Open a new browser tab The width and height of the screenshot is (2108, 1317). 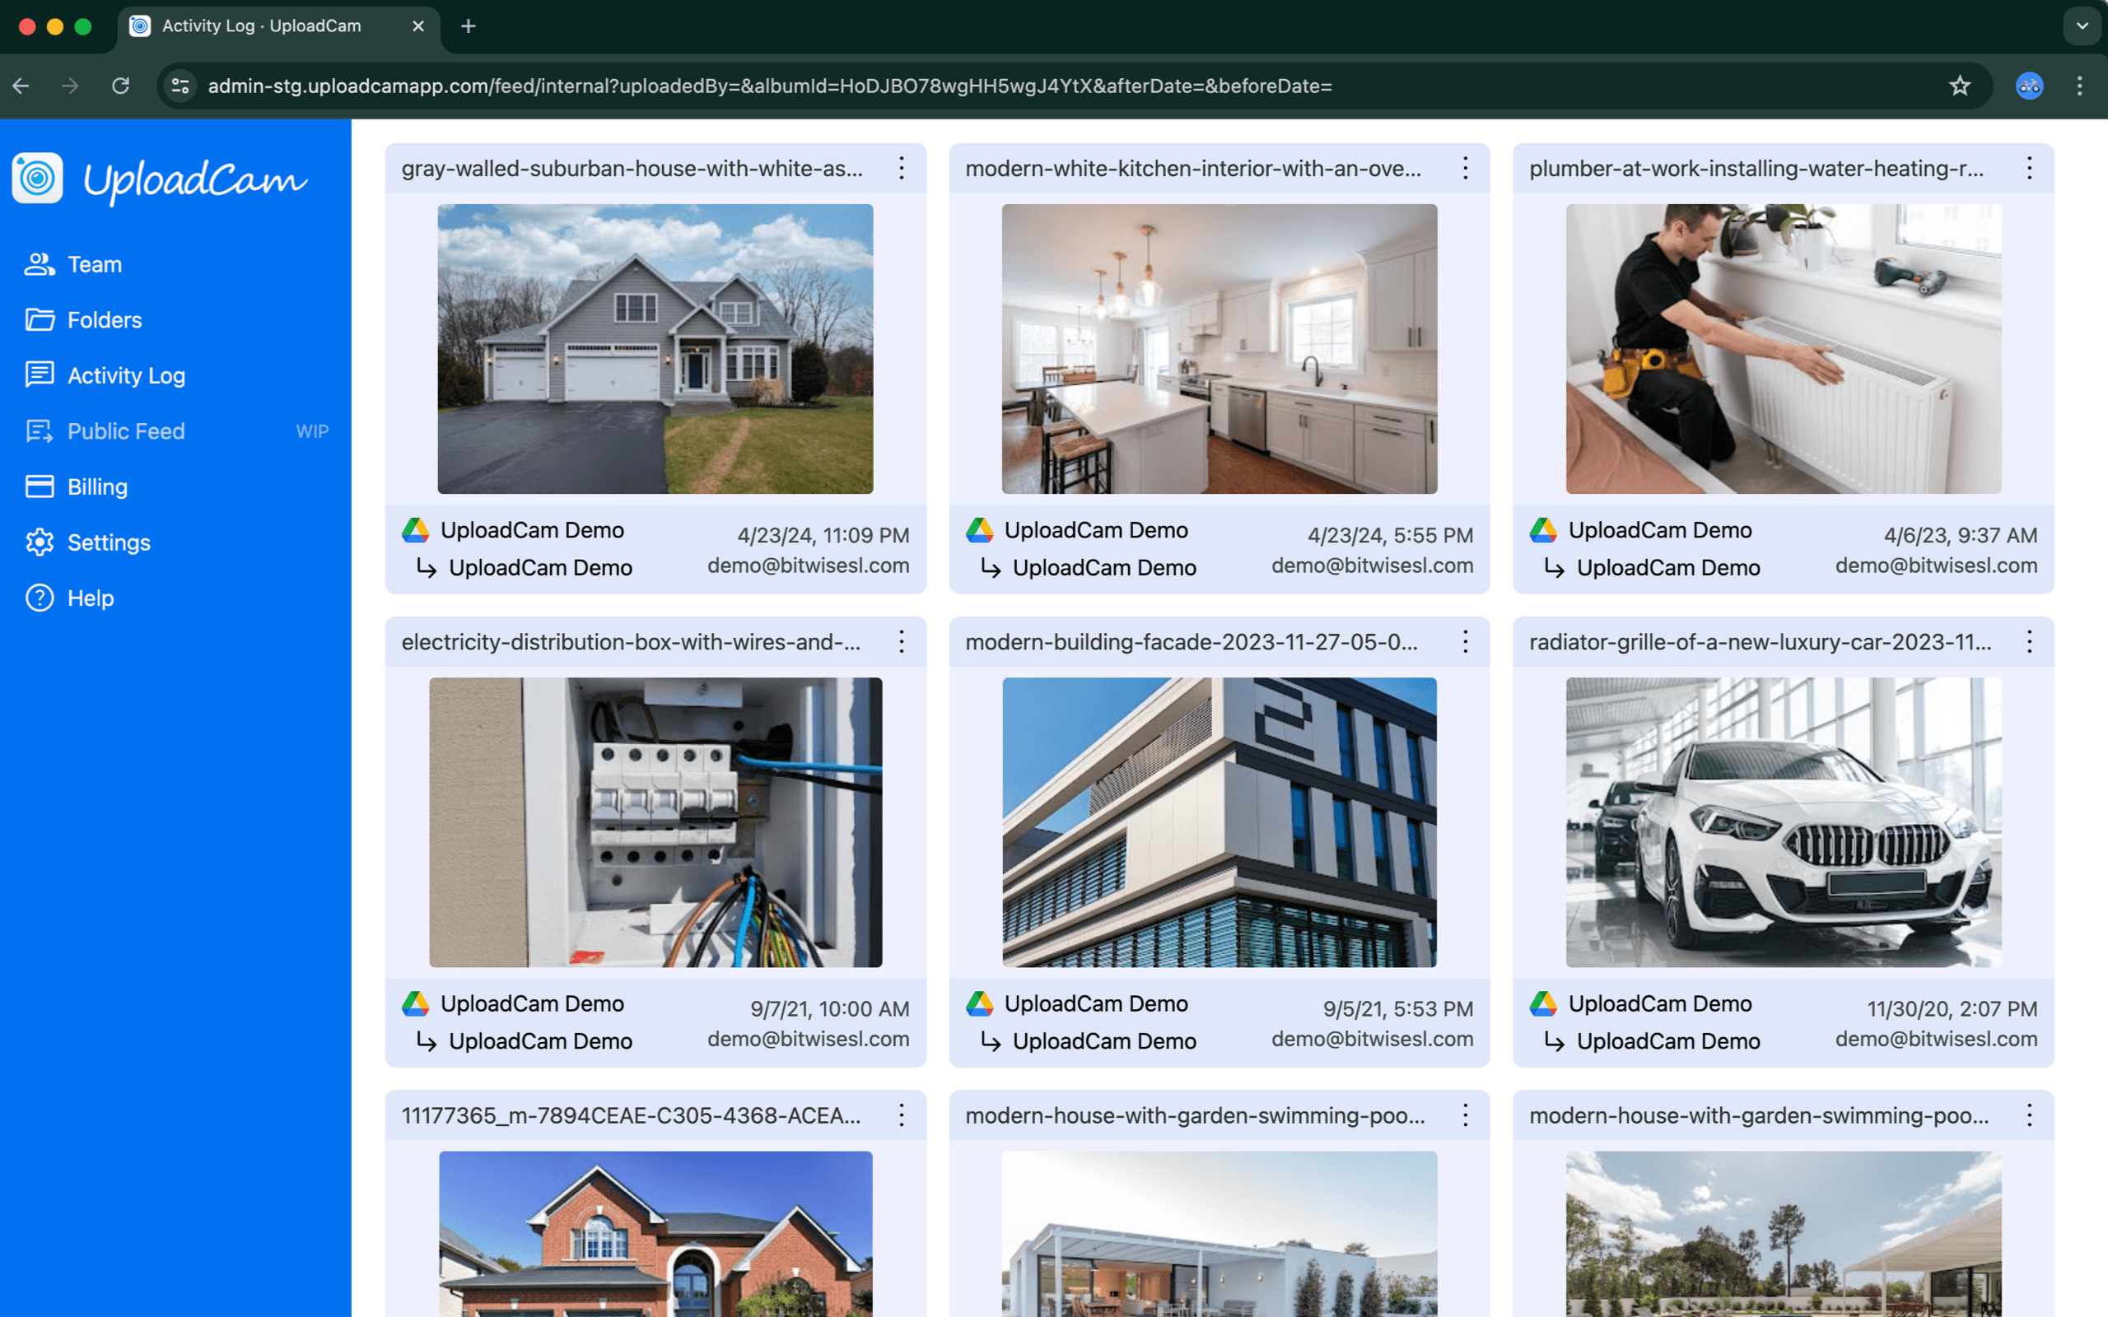pos(469,26)
